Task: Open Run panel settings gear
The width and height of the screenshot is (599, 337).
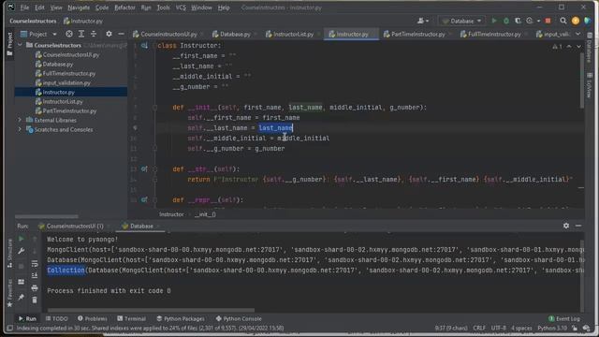Action: pyautogui.click(x=566, y=226)
